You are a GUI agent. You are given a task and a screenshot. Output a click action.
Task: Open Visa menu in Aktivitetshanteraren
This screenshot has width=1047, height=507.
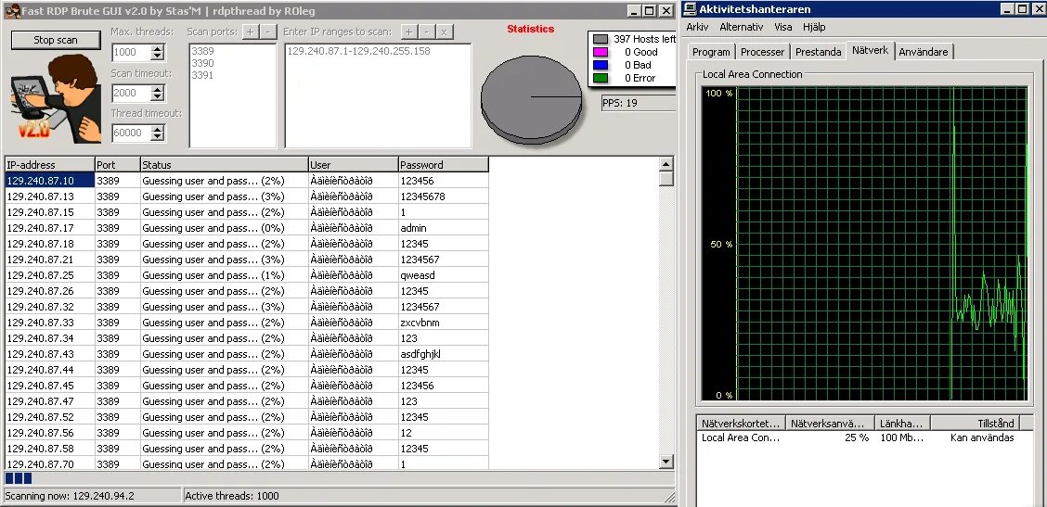(782, 28)
